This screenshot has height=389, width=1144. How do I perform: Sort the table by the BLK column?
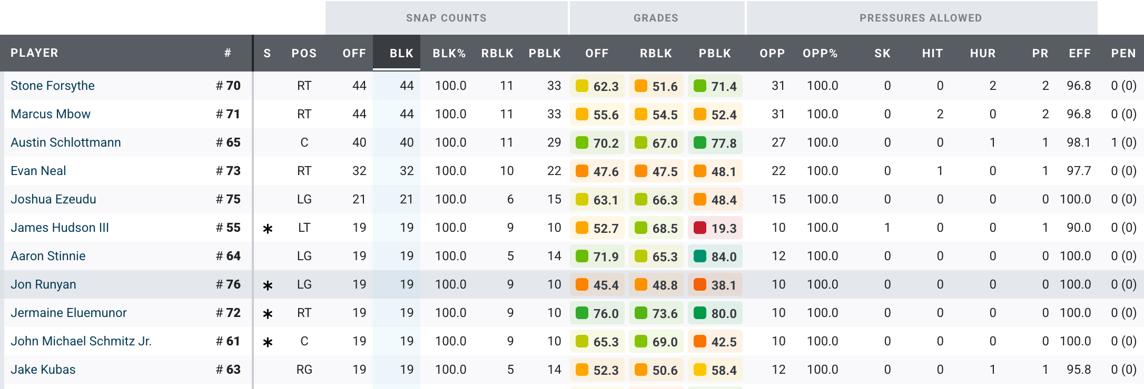(x=401, y=53)
